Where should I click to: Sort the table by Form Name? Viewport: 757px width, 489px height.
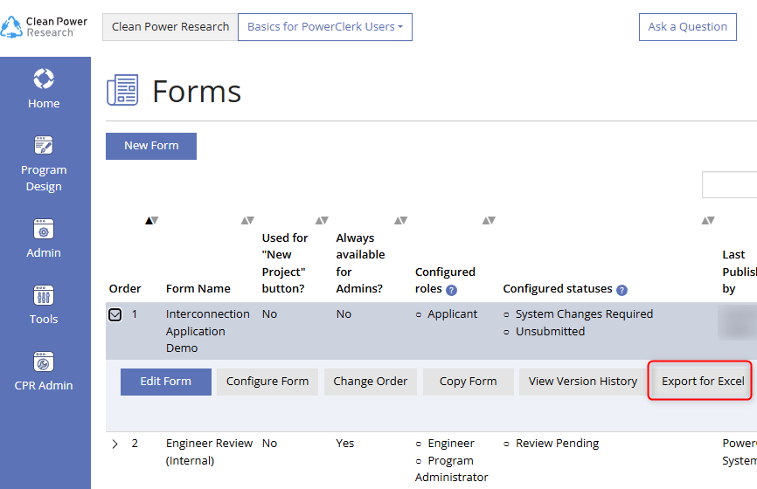[247, 220]
